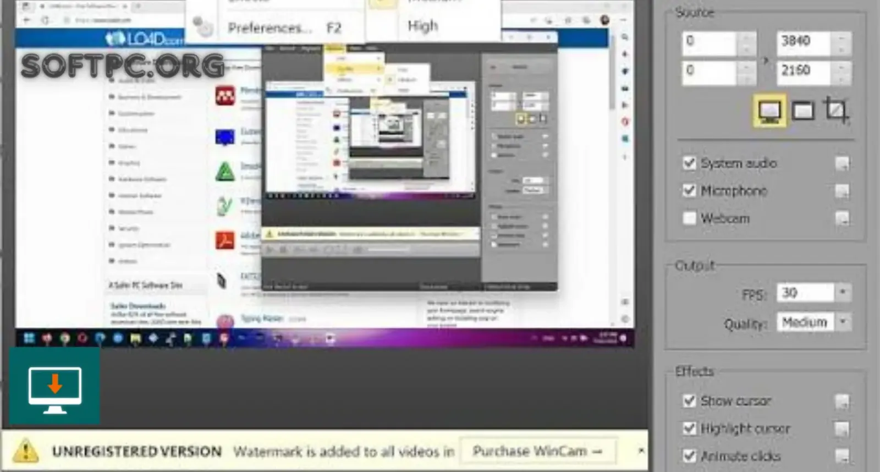The image size is (880, 472).
Task: Click the source Y offset field
Action: coord(710,73)
